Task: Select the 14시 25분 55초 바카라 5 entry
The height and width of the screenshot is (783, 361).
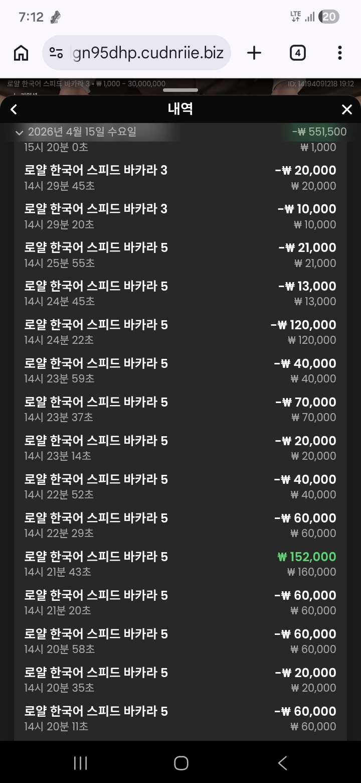Action: point(180,255)
